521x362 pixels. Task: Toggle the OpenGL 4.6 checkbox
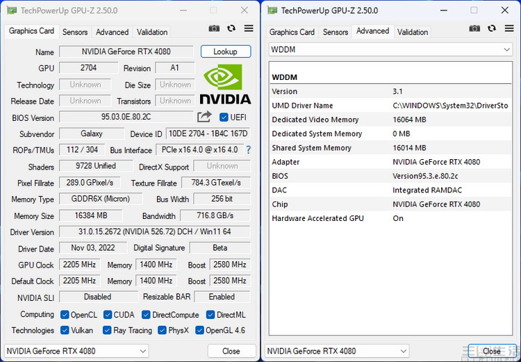click(199, 330)
